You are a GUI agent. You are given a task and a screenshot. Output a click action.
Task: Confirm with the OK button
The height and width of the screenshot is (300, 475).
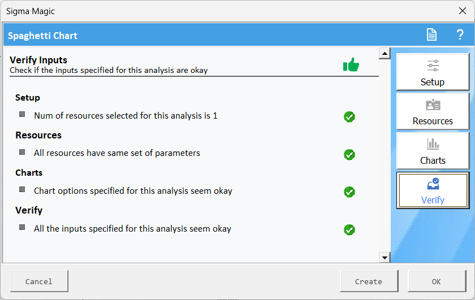(x=436, y=281)
